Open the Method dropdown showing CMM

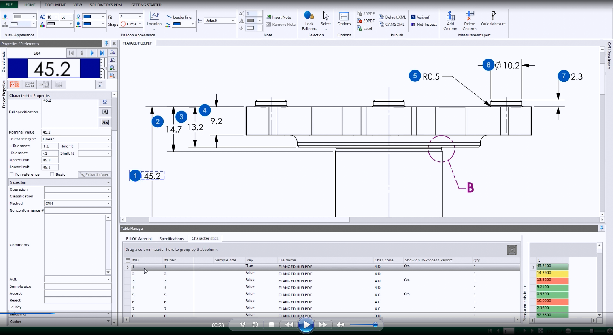[77, 204]
